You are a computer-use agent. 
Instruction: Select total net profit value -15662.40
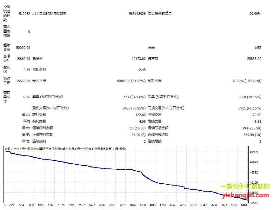pos(22,59)
